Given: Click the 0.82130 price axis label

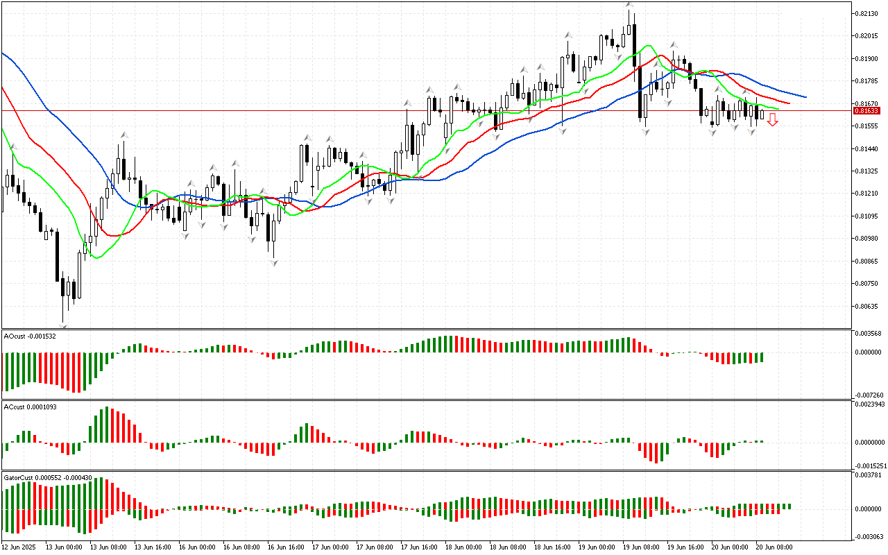Looking at the screenshot, I should tap(866, 13).
